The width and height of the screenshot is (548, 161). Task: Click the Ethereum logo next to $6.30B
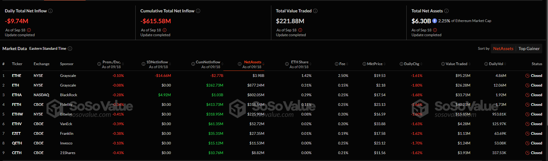pyautogui.click(x=435, y=21)
